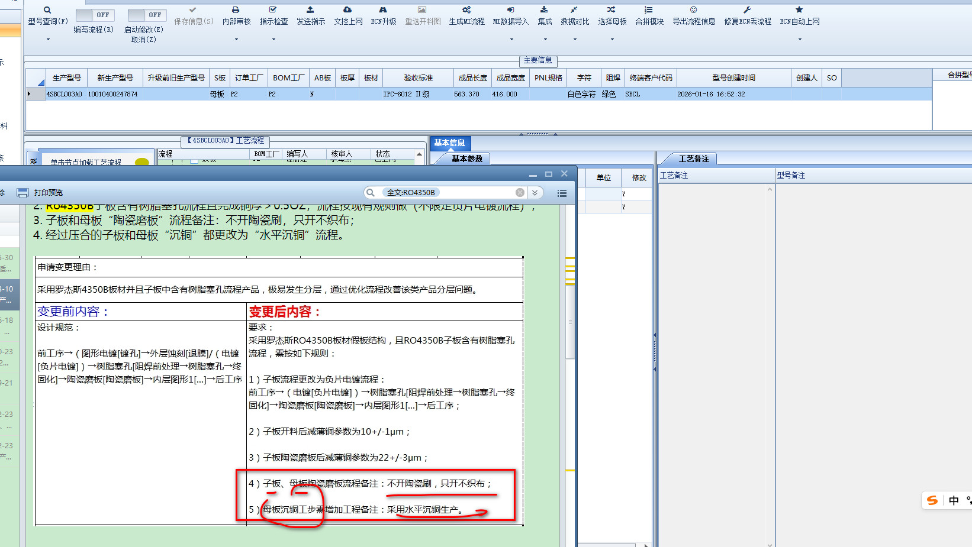The height and width of the screenshot is (547, 972).
Task: Click the row indicator arrow of first row
Action: [30, 94]
